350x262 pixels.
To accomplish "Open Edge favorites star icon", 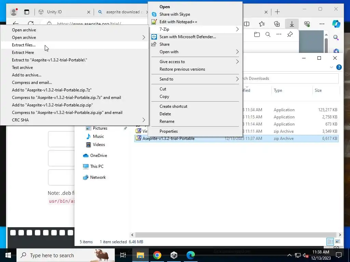I will (x=262, y=24).
